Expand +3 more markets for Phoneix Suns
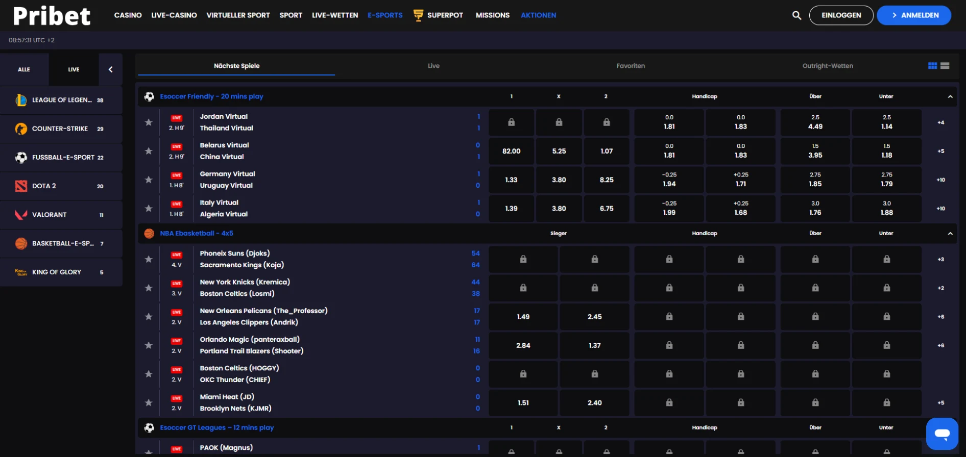This screenshot has width=966, height=457. coord(940,259)
